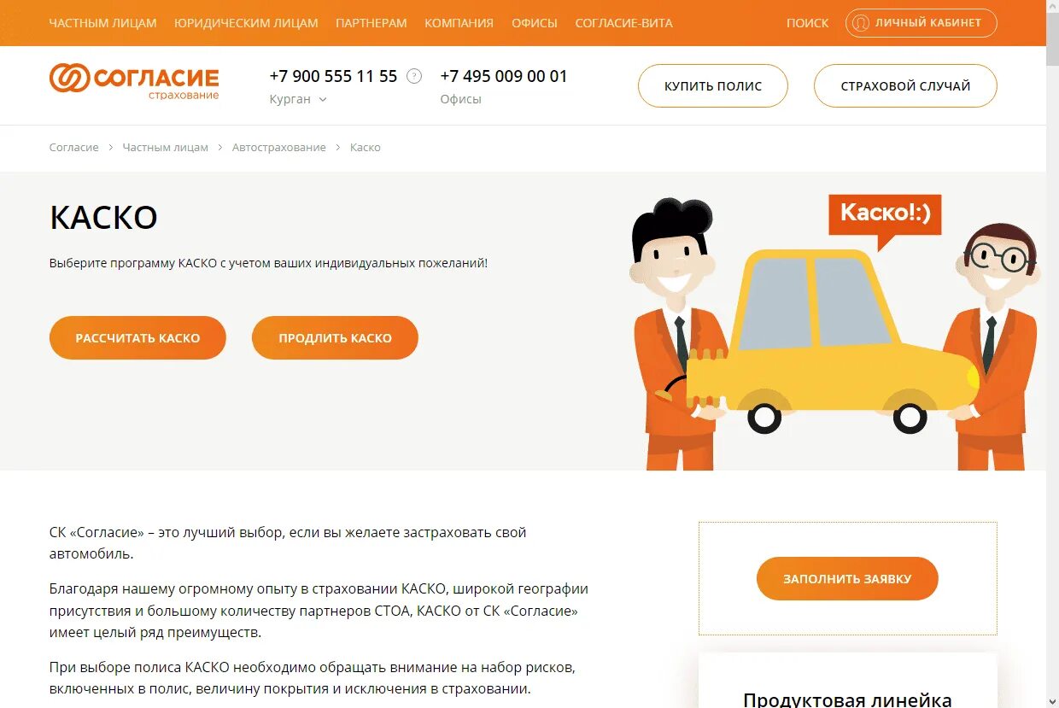Image resolution: width=1059 pixels, height=708 pixels.
Task: Open the Частным лицам breadcrumb link
Action: (x=165, y=148)
